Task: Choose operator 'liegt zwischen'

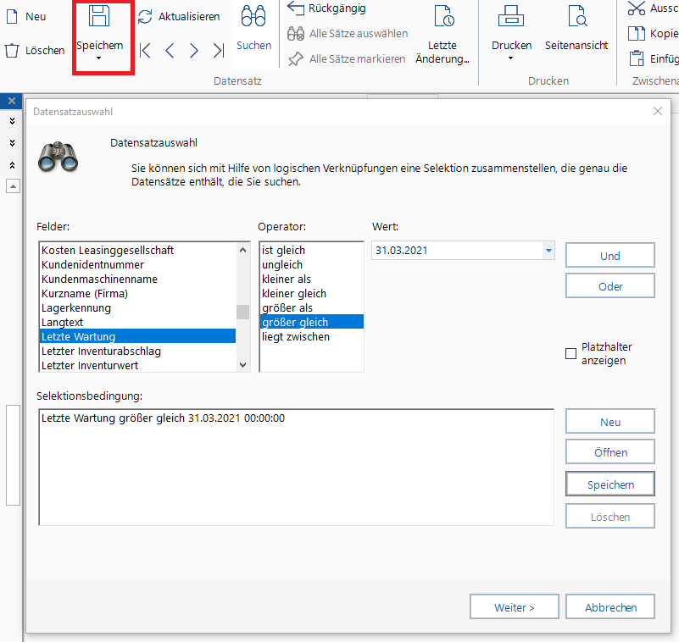Action: tap(311, 336)
